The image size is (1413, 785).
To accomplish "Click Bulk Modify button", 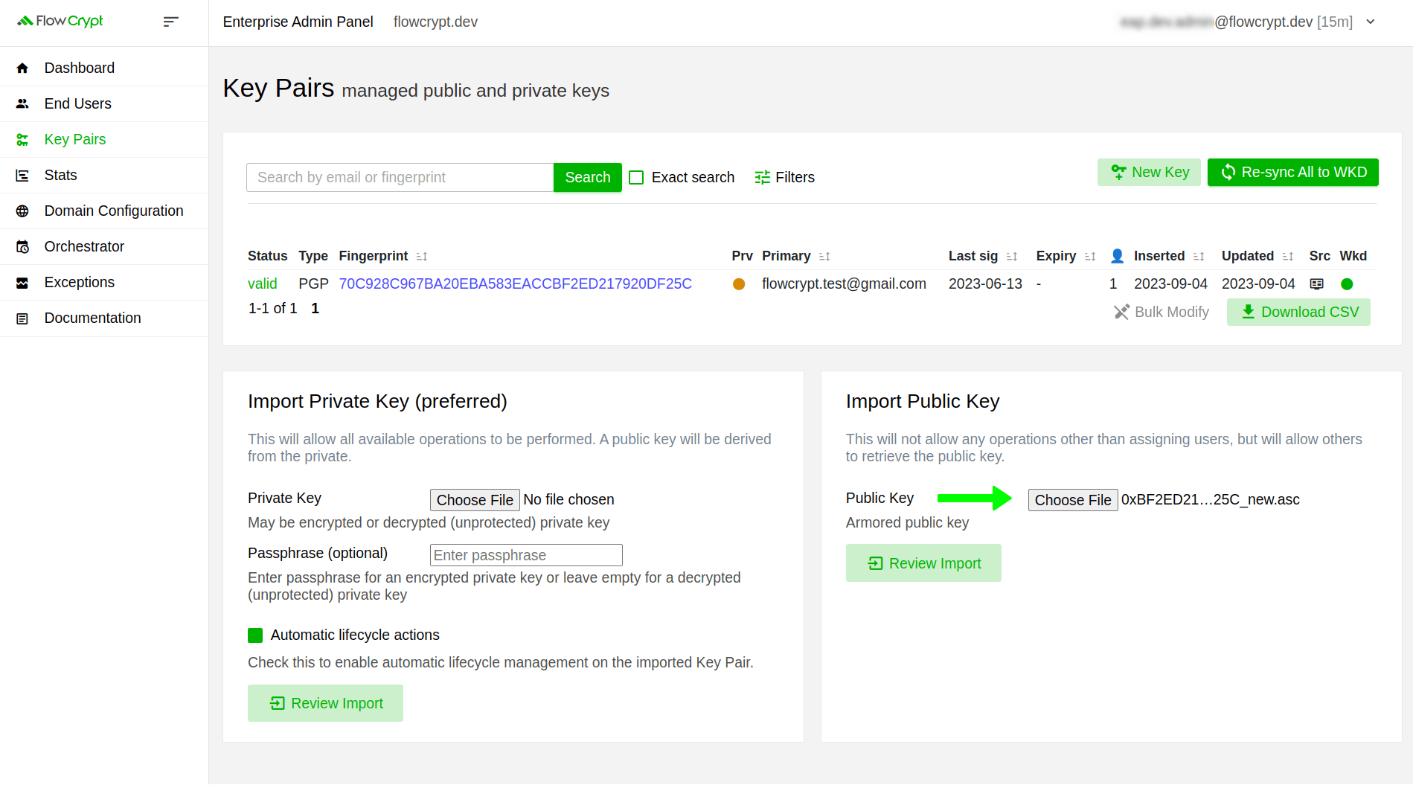I will pyautogui.click(x=1161, y=312).
